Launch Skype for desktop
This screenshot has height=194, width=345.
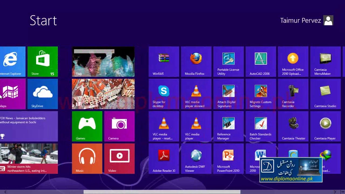coord(164,94)
